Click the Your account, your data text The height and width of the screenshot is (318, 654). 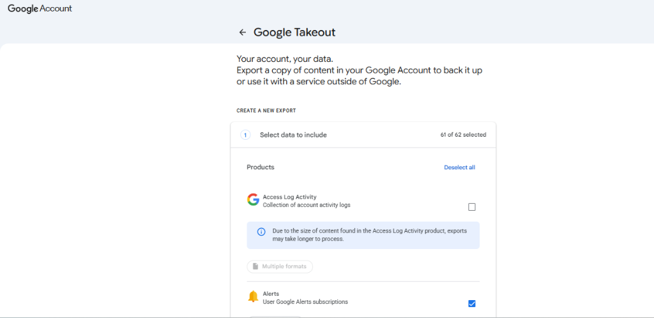[285, 59]
